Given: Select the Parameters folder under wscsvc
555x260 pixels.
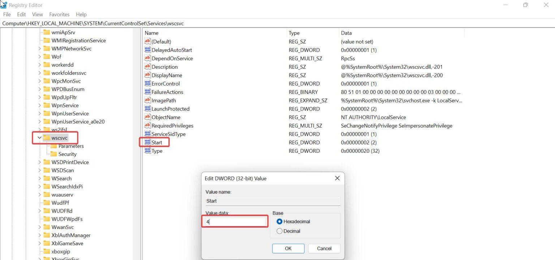Looking at the screenshot, I should point(70,146).
